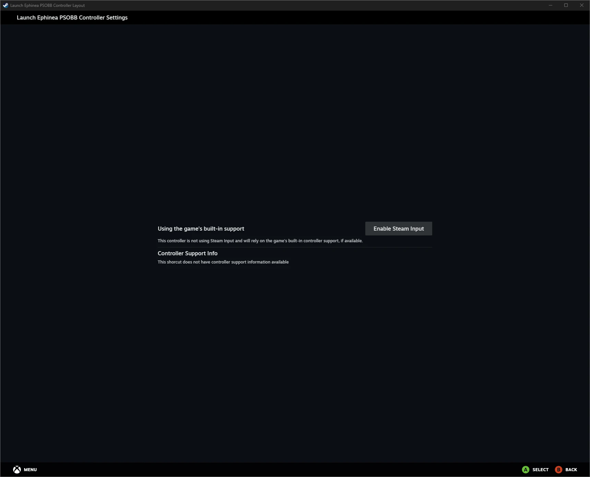The width and height of the screenshot is (590, 477).
Task: Click the built-in controller support description text
Action: (260, 241)
